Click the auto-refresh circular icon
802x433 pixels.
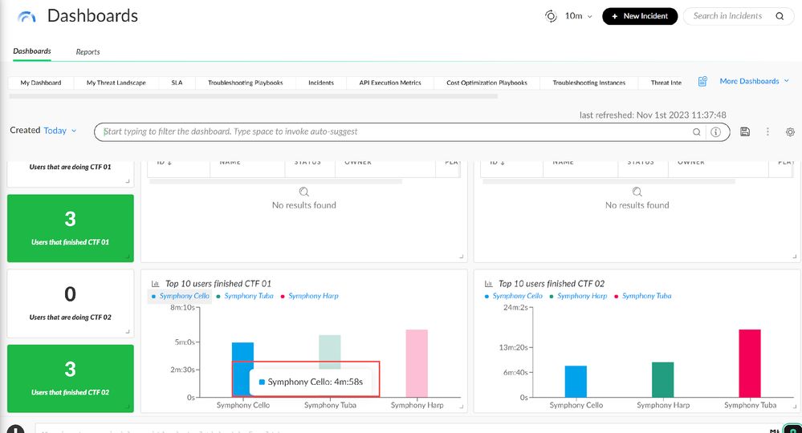[551, 16]
